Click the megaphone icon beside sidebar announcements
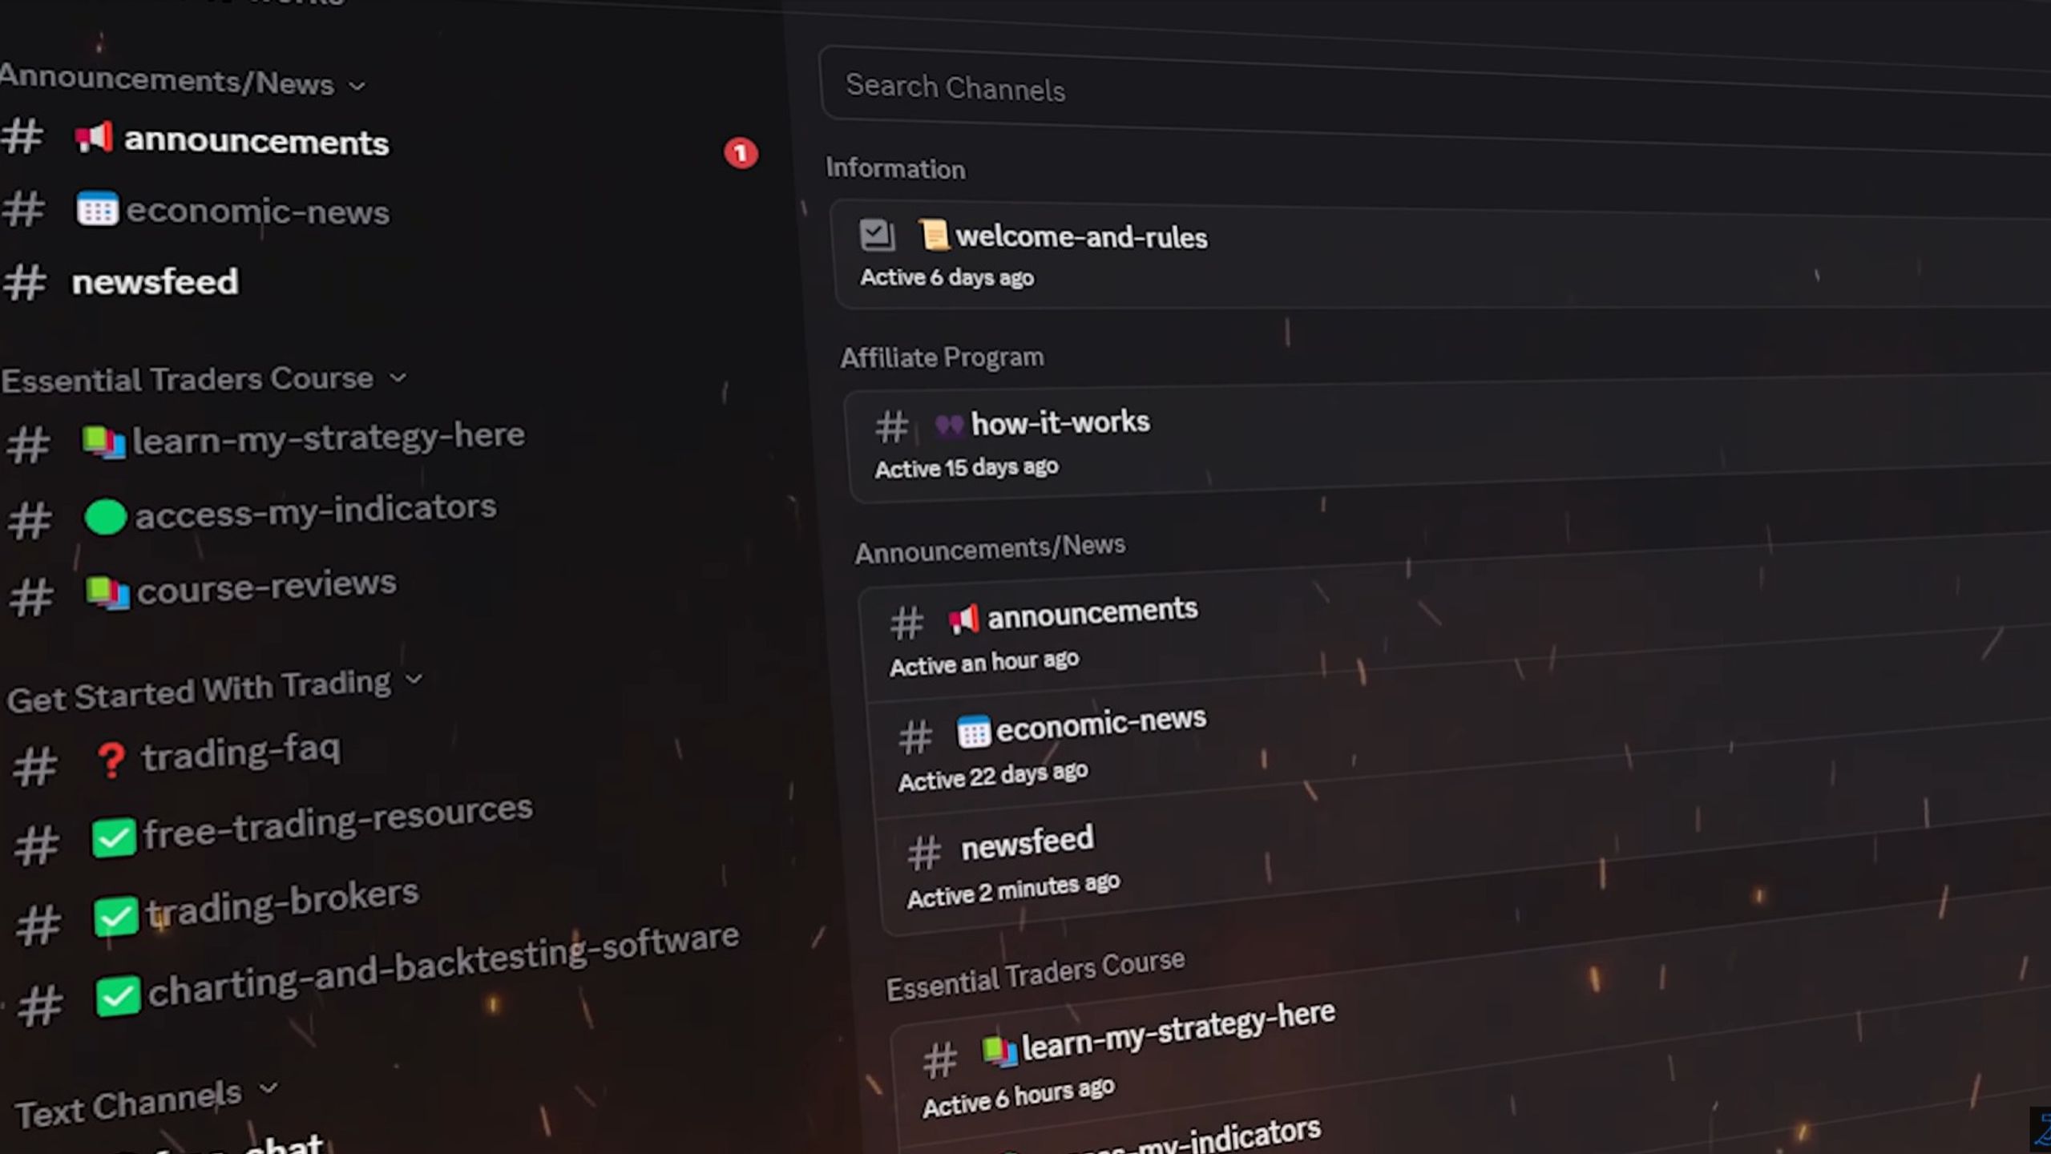 pyautogui.click(x=94, y=138)
